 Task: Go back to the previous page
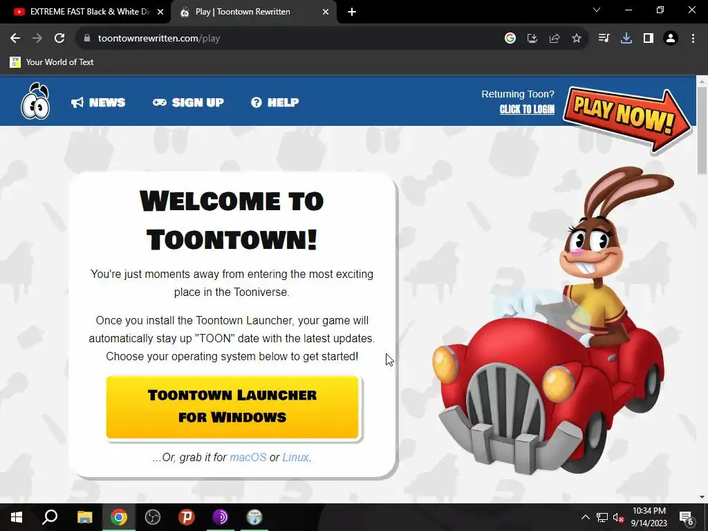click(15, 39)
